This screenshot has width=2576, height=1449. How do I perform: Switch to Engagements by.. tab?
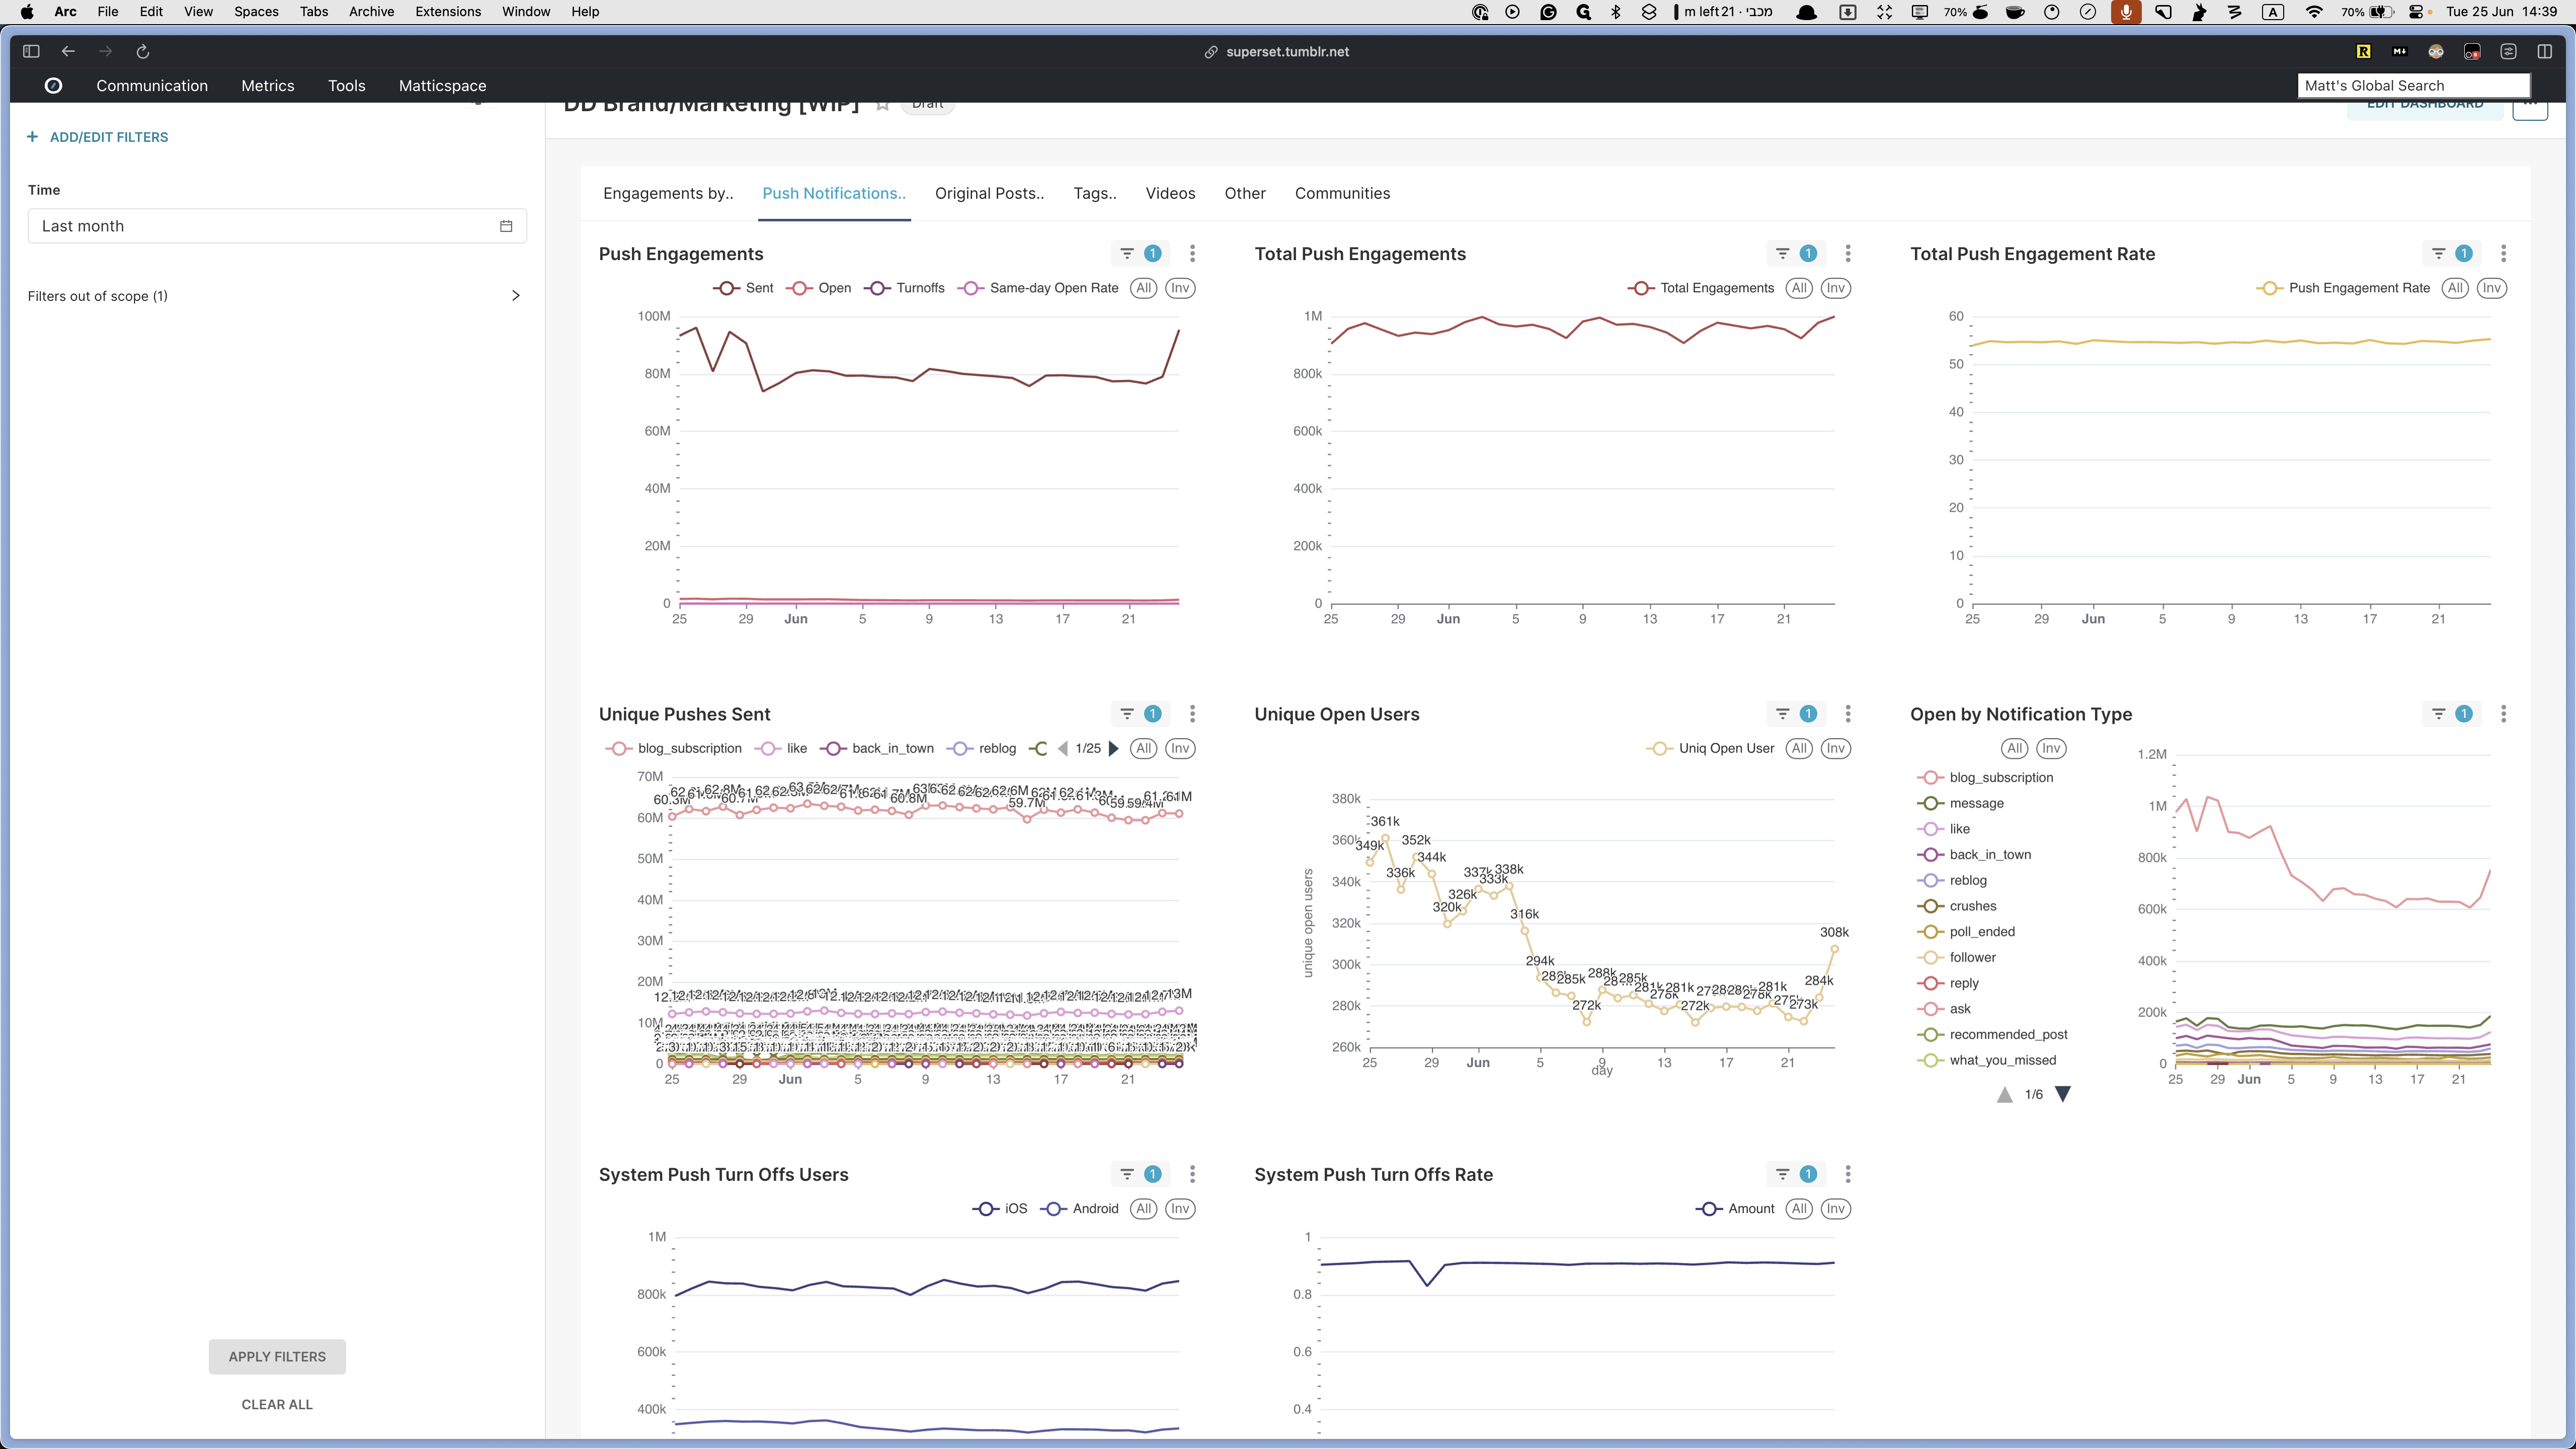pos(668,194)
